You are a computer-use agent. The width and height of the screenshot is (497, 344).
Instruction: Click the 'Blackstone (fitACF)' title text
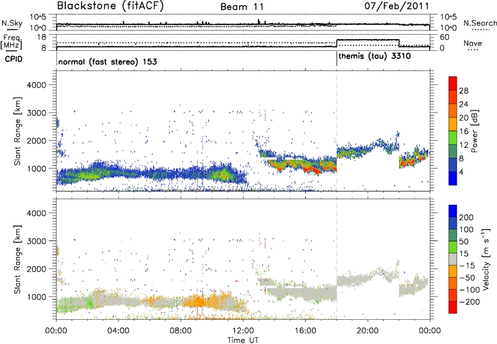pyautogui.click(x=110, y=6)
